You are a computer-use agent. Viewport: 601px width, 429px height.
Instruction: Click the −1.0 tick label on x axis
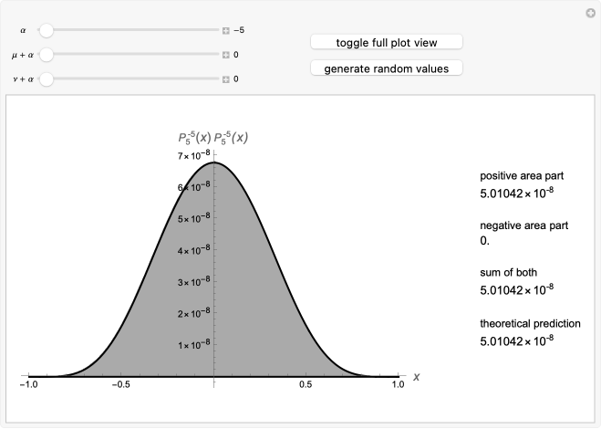[29, 384]
